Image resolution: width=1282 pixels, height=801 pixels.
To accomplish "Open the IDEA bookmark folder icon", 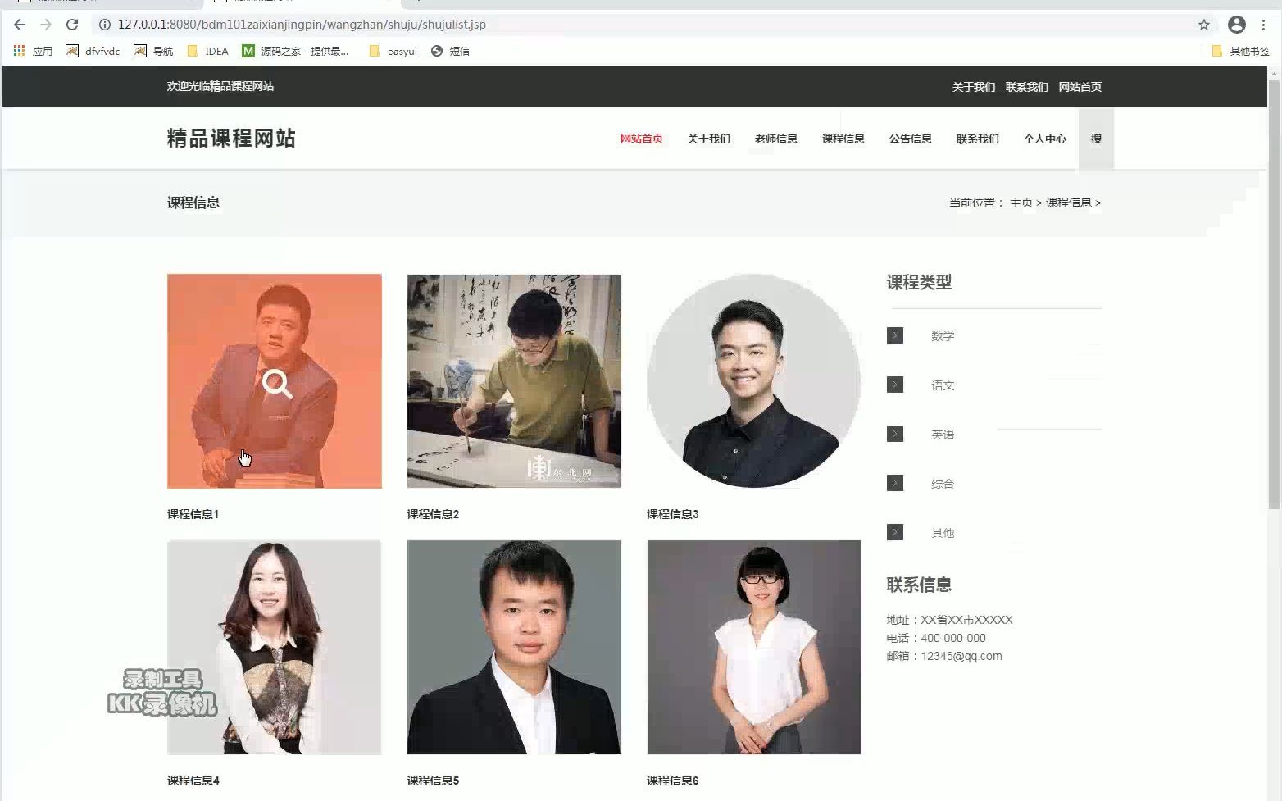I will click(x=190, y=51).
